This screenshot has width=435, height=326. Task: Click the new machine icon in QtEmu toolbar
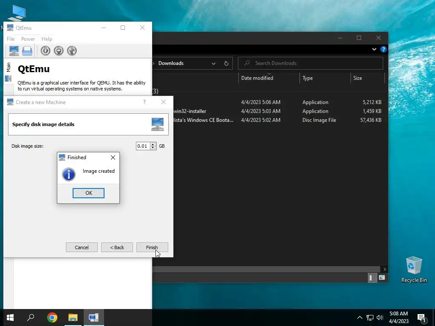tap(14, 51)
